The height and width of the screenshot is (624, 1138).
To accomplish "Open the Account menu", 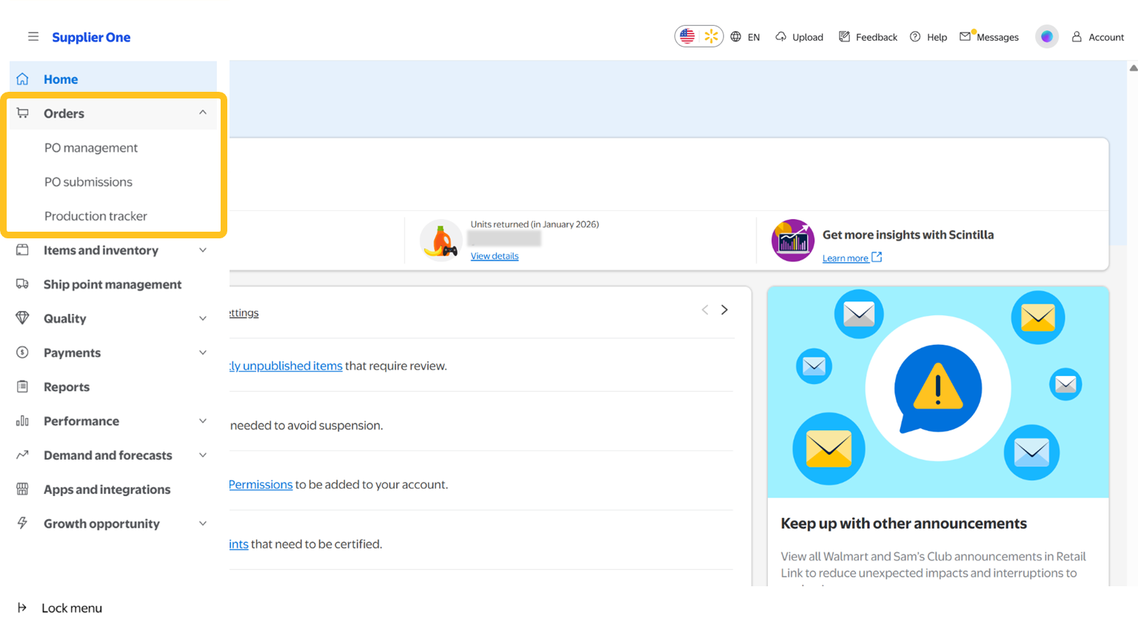I will pos(1097,36).
